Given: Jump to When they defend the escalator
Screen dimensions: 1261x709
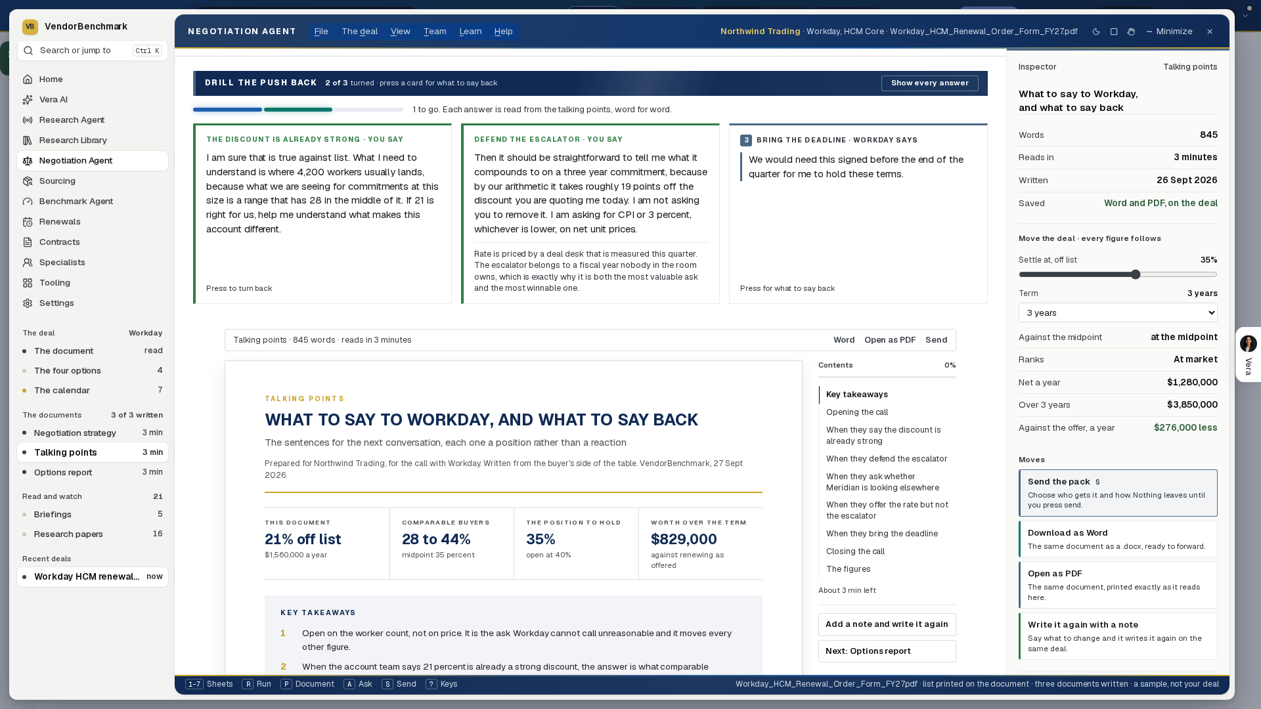Looking at the screenshot, I should point(887,459).
